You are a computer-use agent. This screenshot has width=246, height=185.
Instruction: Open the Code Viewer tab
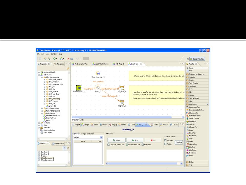point(58,144)
